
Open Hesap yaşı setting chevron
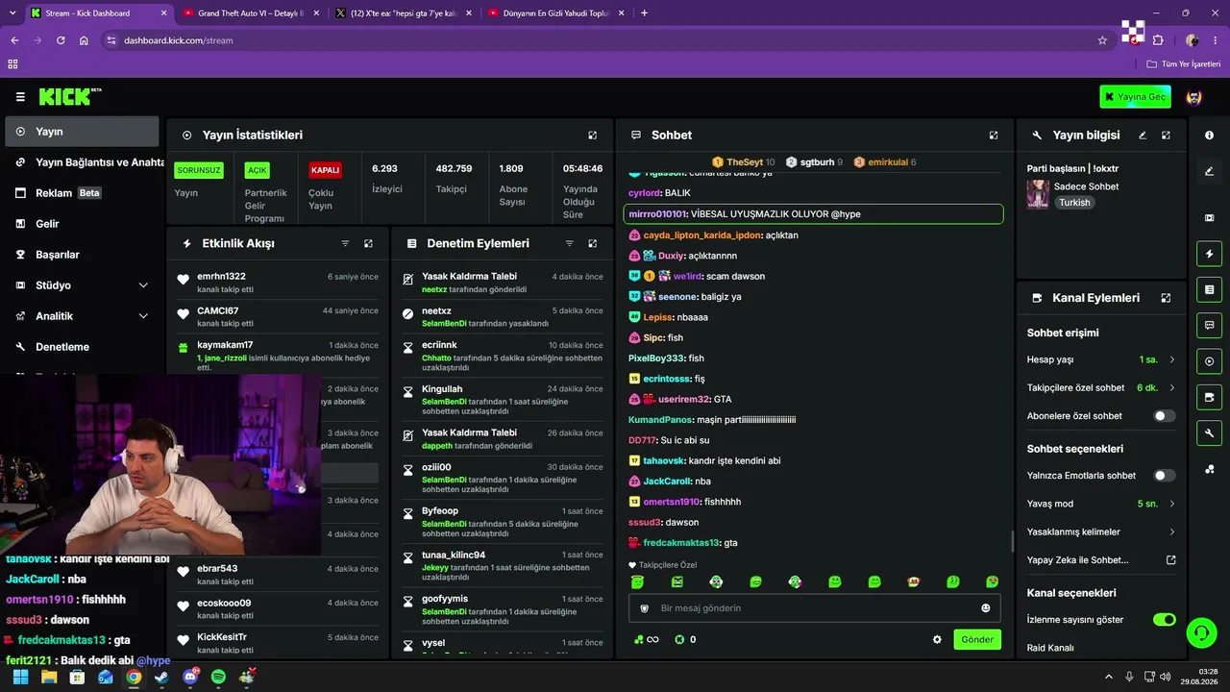pos(1171,359)
